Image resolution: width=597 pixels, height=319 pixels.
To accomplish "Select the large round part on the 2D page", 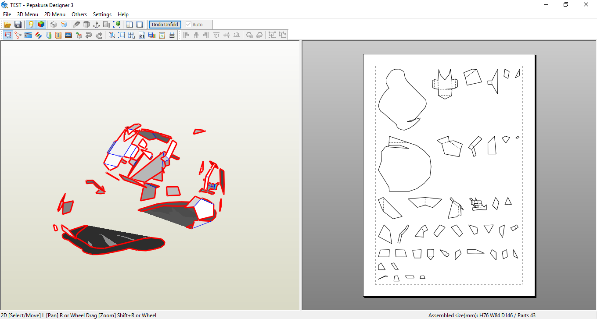I will pos(404,168).
